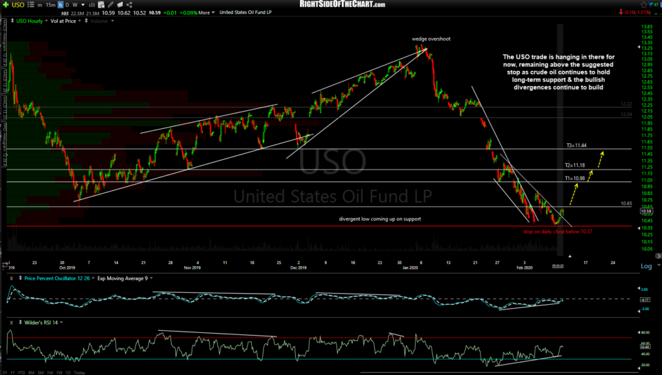Select the highlighted hourly 'h' timeframe
The width and height of the screenshot is (662, 375).
click(61, 5)
